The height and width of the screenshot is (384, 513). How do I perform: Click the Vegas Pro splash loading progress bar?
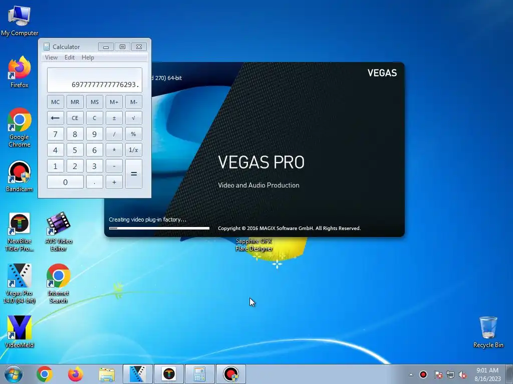pos(159,228)
